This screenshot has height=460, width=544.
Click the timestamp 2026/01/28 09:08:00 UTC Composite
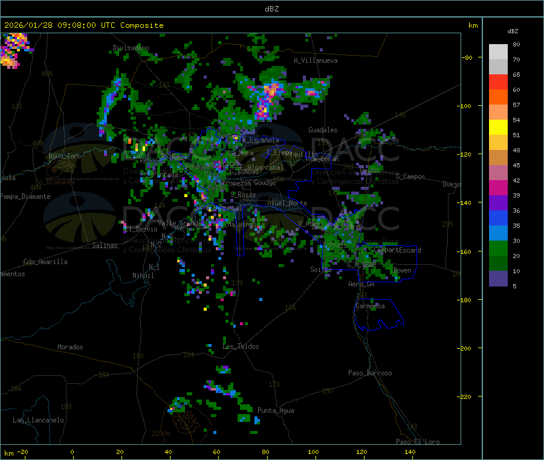click(x=83, y=25)
